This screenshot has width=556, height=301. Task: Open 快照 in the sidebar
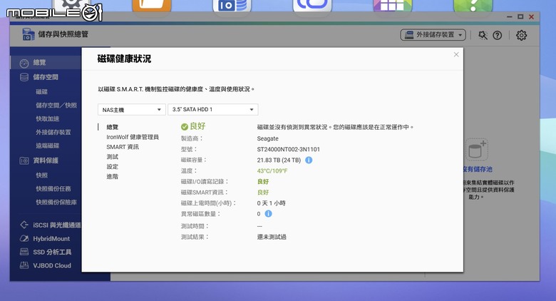pos(41,175)
